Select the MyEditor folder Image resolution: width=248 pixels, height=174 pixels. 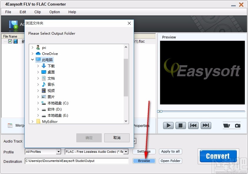(49, 121)
